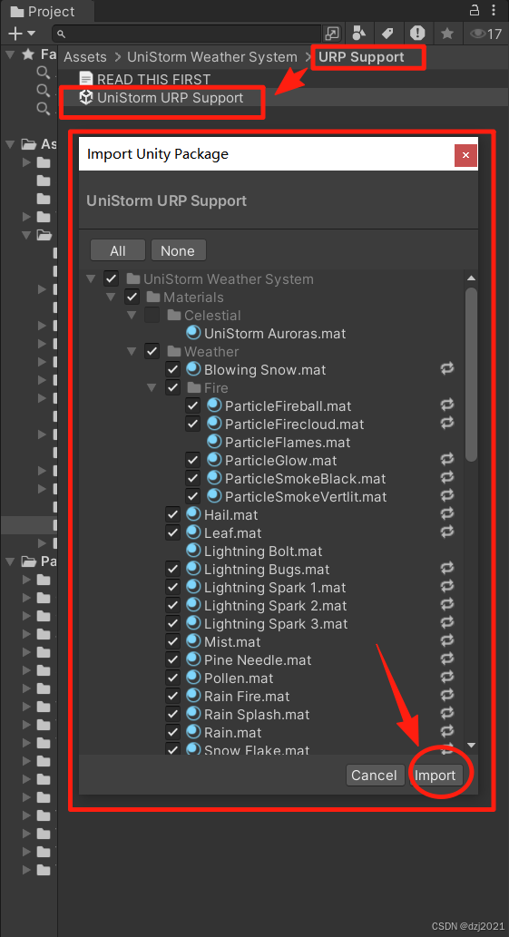
Task: Click changed-asset icon for ParticleSmokeBlack.mat
Action: pos(447,477)
